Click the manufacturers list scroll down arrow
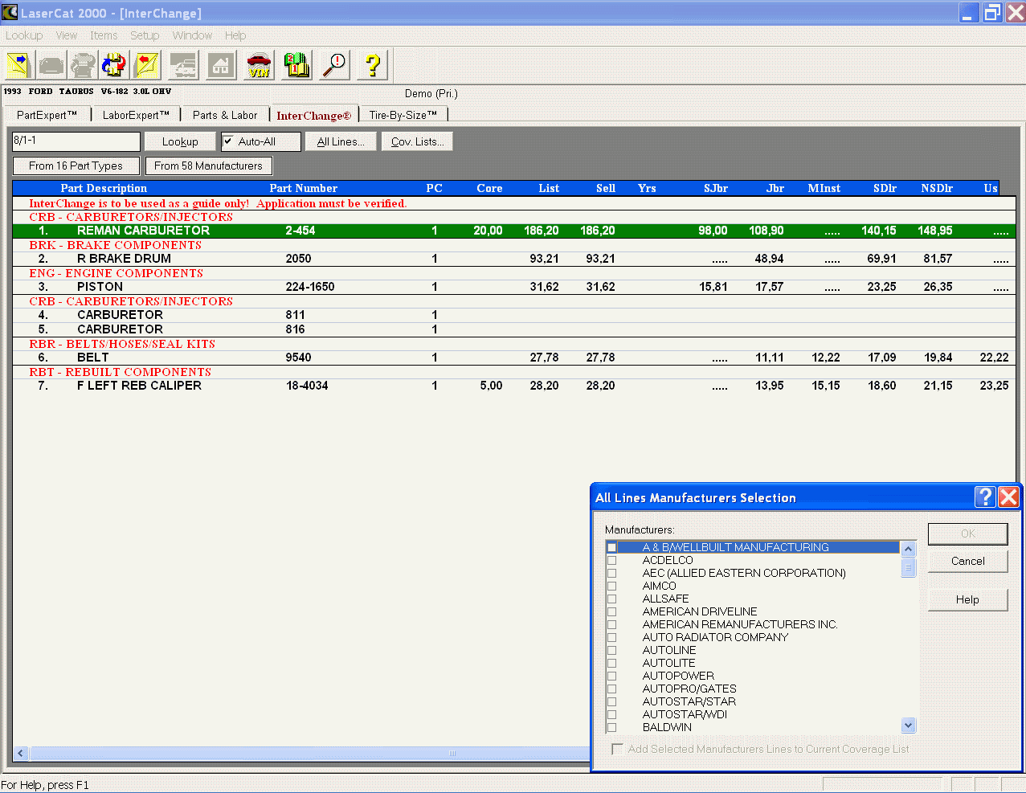This screenshot has height=793, width=1026. click(909, 726)
